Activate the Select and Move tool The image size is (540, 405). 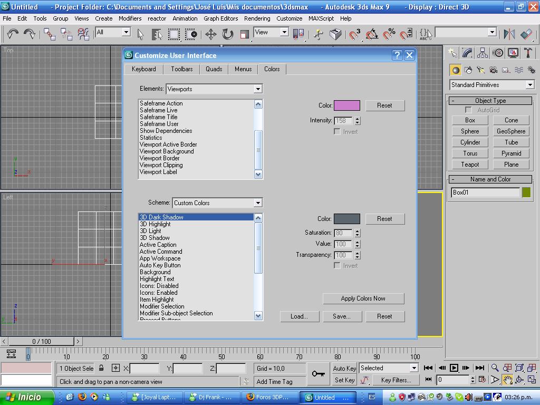pyautogui.click(x=211, y=34)
